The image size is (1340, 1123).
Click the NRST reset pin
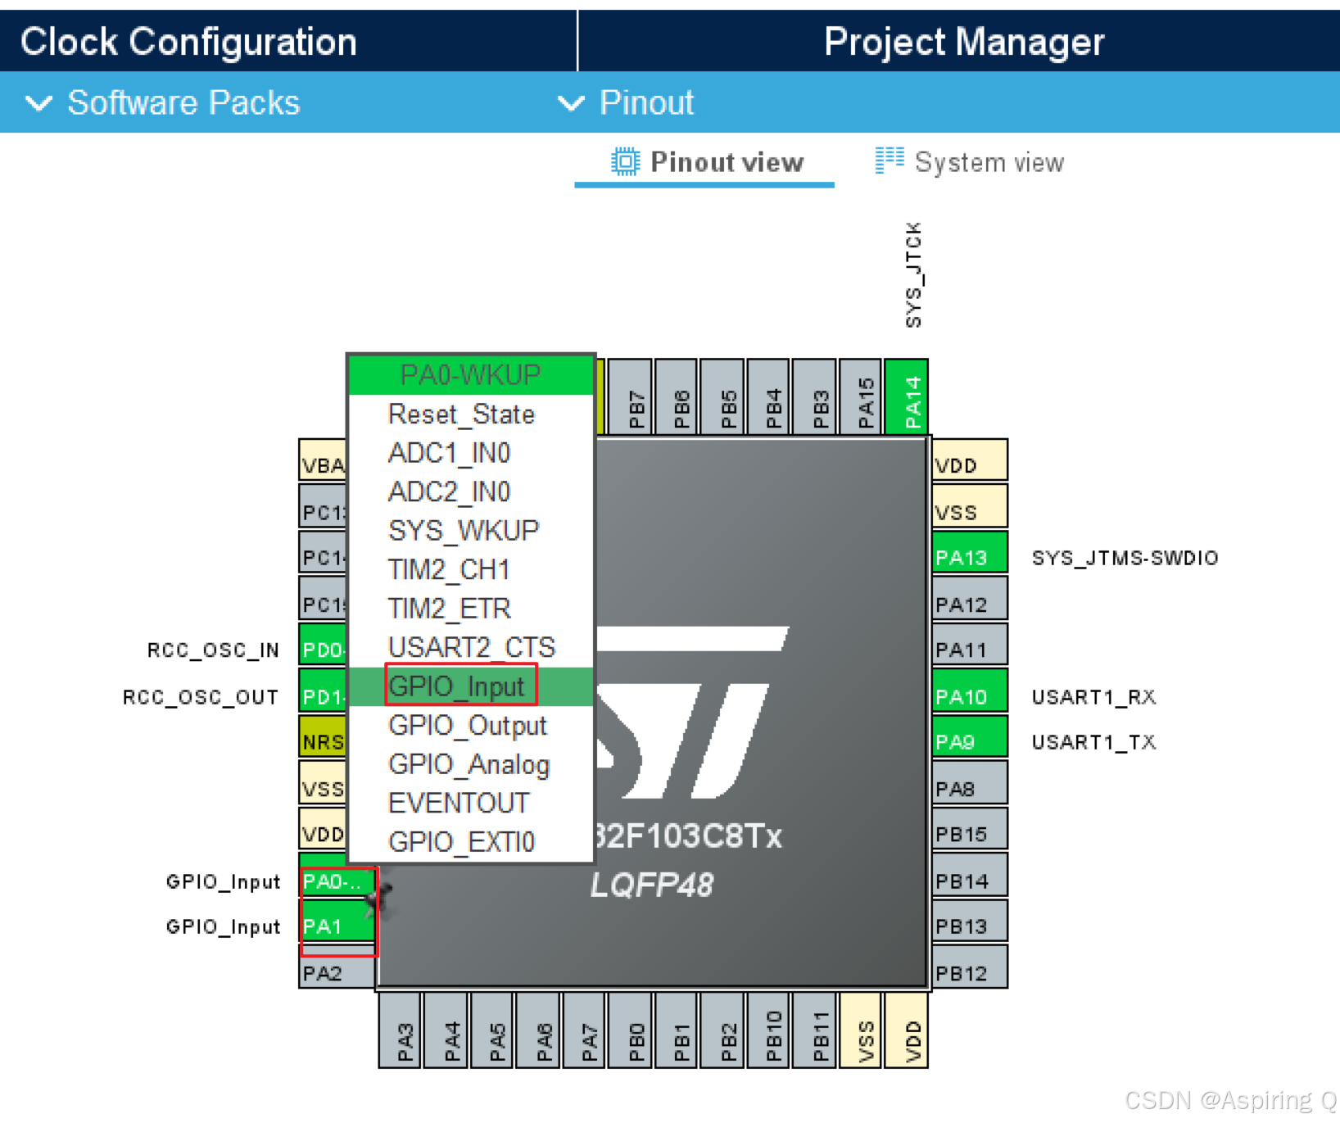324,737
